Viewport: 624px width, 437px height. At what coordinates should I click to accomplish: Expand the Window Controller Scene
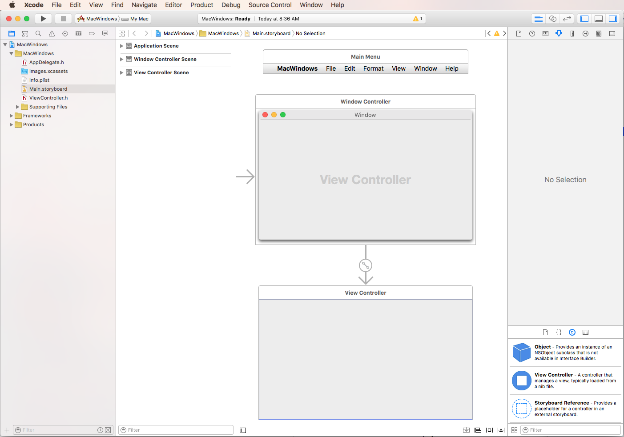[x=122, y=59]
